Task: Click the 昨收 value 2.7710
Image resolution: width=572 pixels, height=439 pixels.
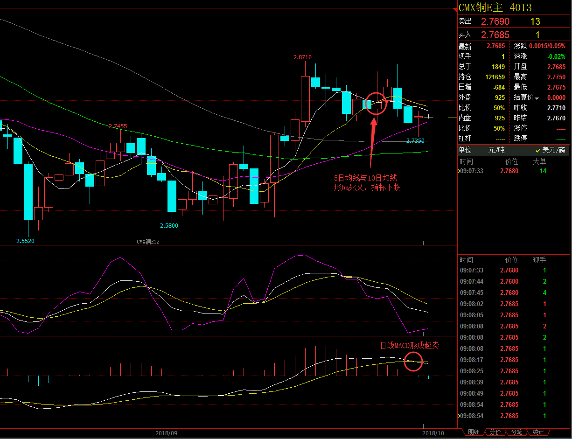Action: (557, 108)
